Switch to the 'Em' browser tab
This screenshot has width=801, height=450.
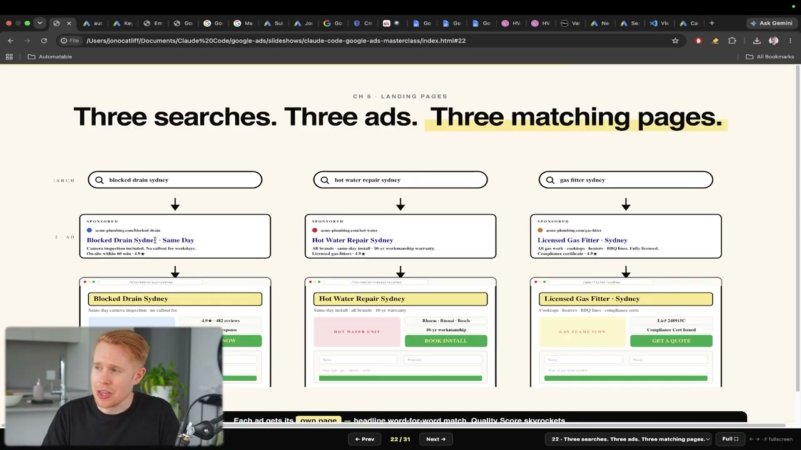[153, 23]
